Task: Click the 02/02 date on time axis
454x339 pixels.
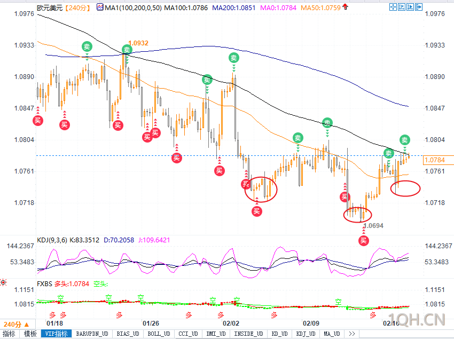Action: [x=231, y=323]
